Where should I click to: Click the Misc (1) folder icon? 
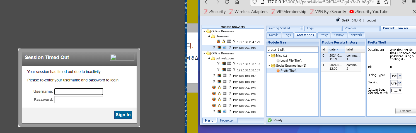pyautogui.click(x=273, y=55)
